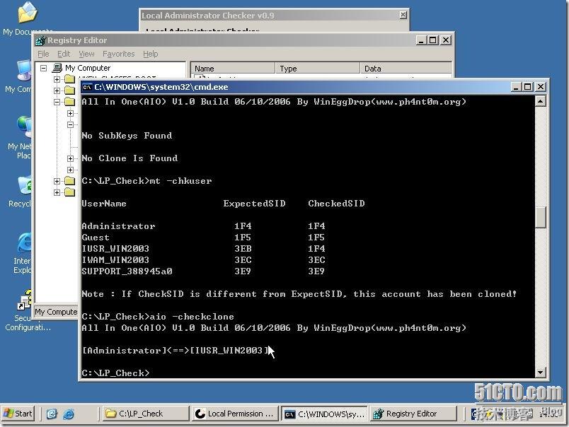Collapse the third registry hive folder
Screen dimensions: 569x427
pos(57,102)
